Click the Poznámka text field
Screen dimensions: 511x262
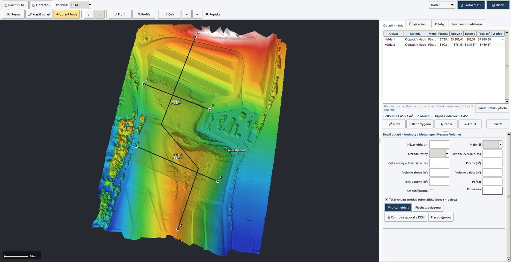pos(492,191)
